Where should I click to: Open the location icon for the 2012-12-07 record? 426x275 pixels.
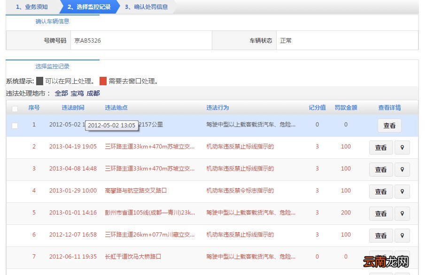[402, 235]
